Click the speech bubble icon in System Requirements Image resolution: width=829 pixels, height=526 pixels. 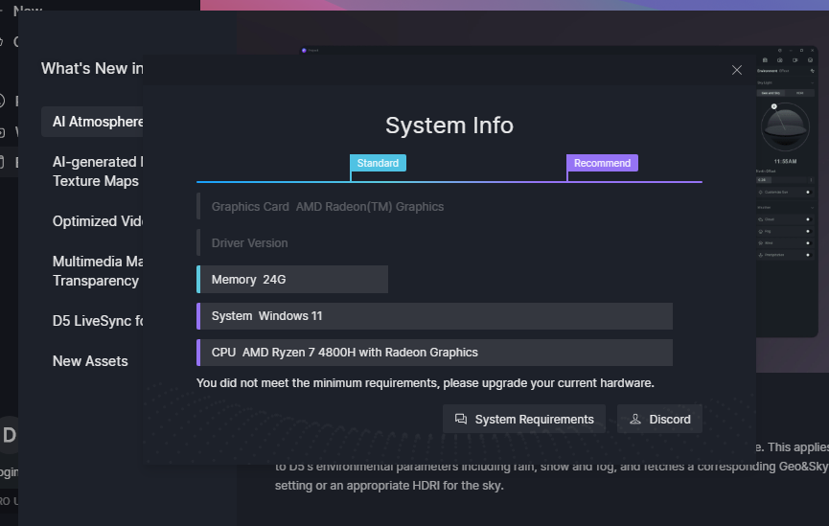pos(461,420)
